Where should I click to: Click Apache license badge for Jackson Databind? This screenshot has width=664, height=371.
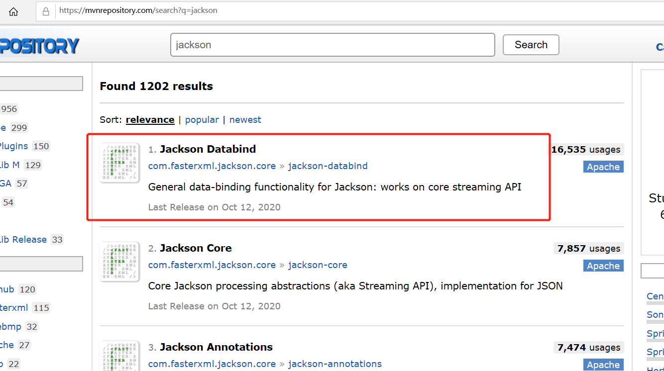tap(603, 167)
